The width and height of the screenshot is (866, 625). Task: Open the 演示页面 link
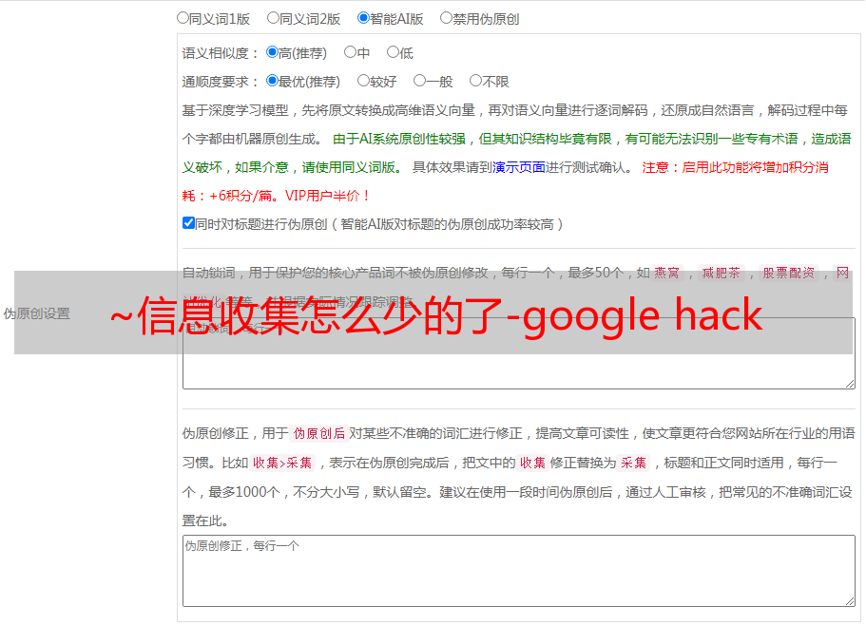pyautogui.click(x=519, y=168)
